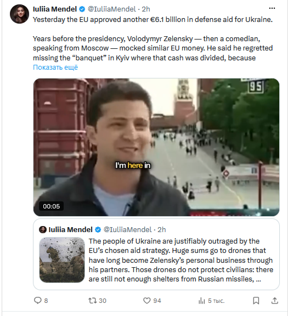Open the 2h timestamp of main post

pos(146,9)
